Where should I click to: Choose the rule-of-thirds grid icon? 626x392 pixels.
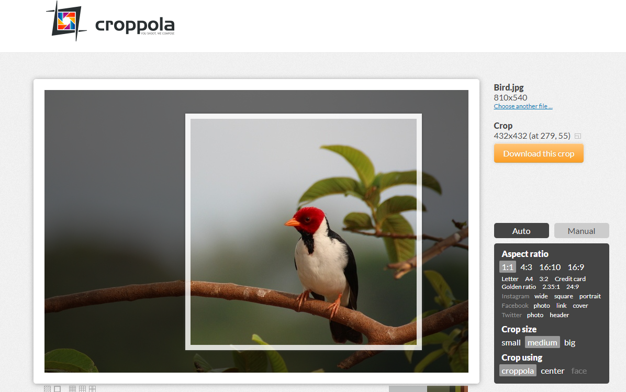(x=82, y=389)
